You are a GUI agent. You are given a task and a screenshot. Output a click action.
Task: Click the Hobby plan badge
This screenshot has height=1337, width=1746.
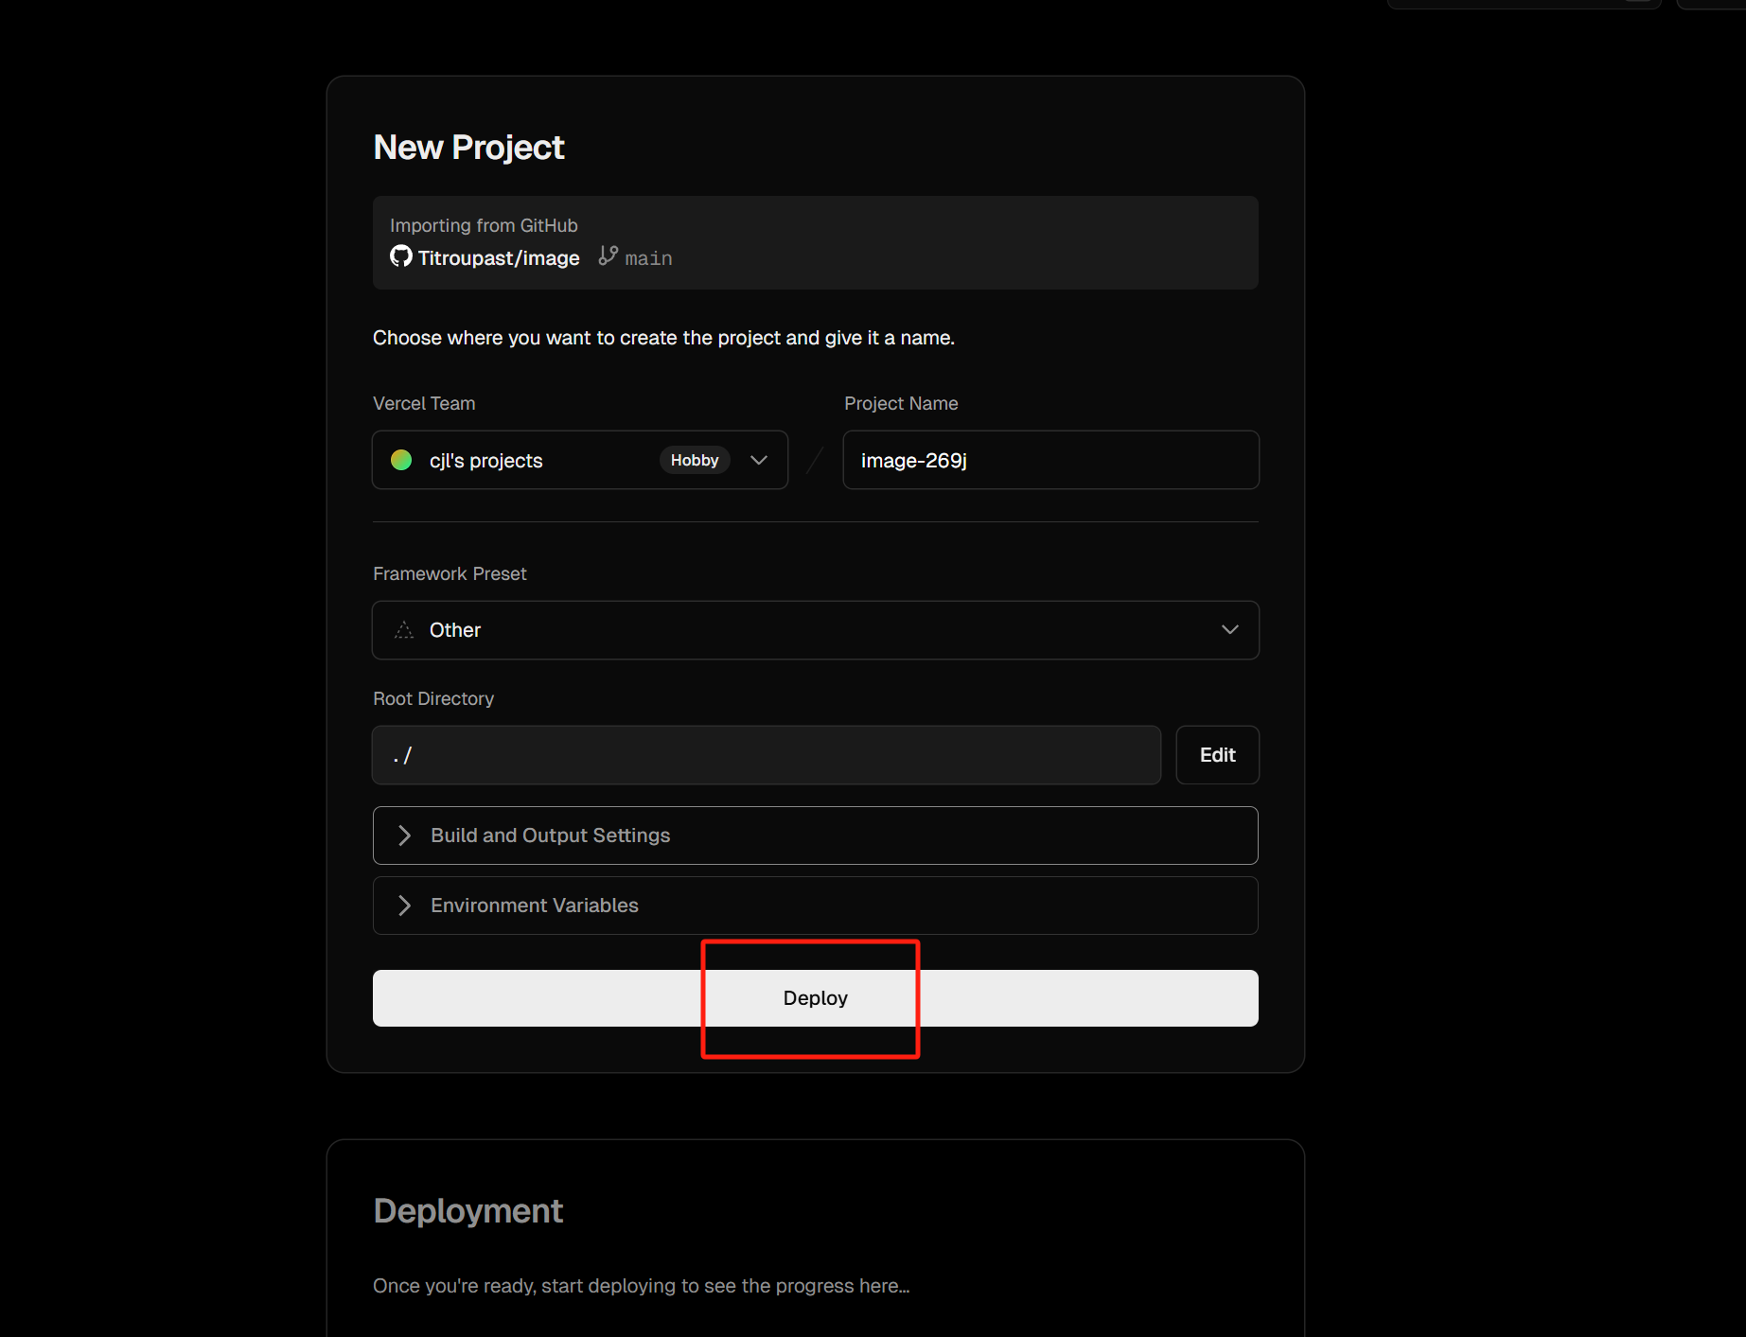click(695, 460)
